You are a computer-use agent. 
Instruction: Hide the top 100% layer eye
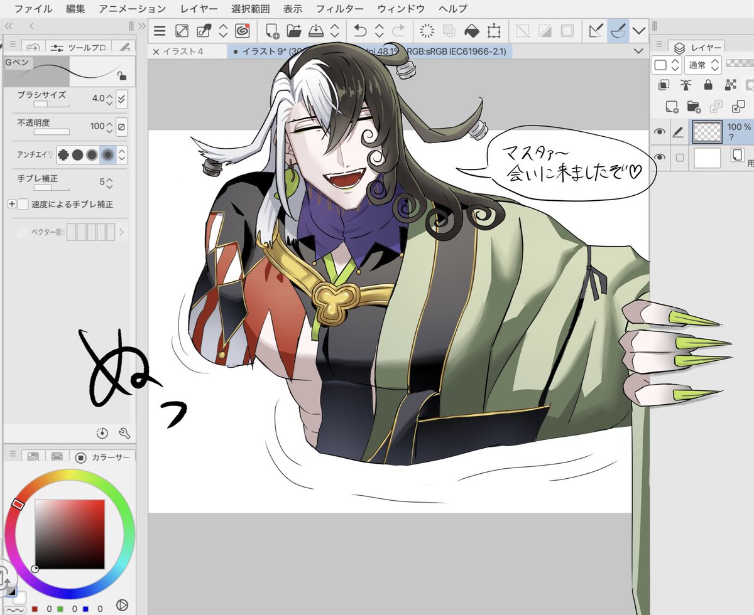coord(660,132)
